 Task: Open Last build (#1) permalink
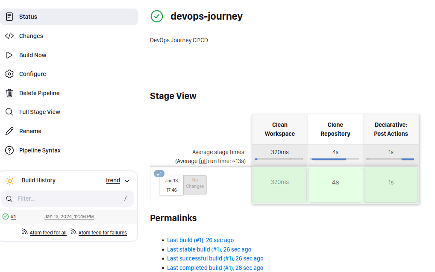pos(200,240)
